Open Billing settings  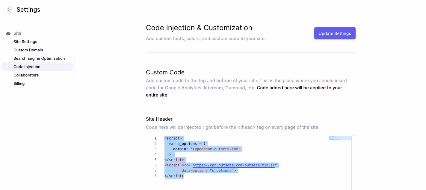[19, 84]
